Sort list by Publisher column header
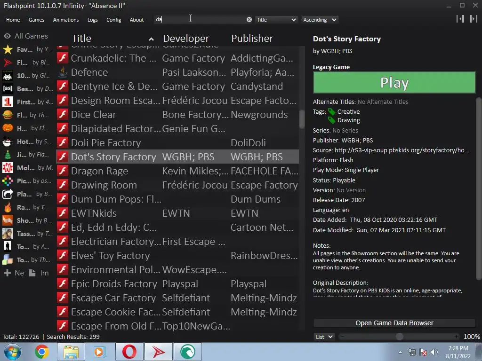The height and width of the screenshot is (361, 482). click(252, 39)
